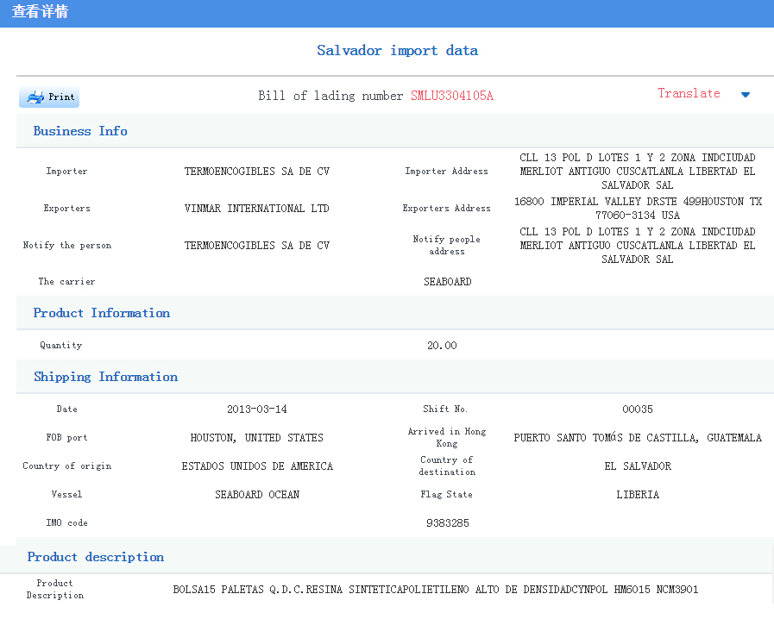Click FOB port HOUSTON, UNITED STATES

(256, 437)
